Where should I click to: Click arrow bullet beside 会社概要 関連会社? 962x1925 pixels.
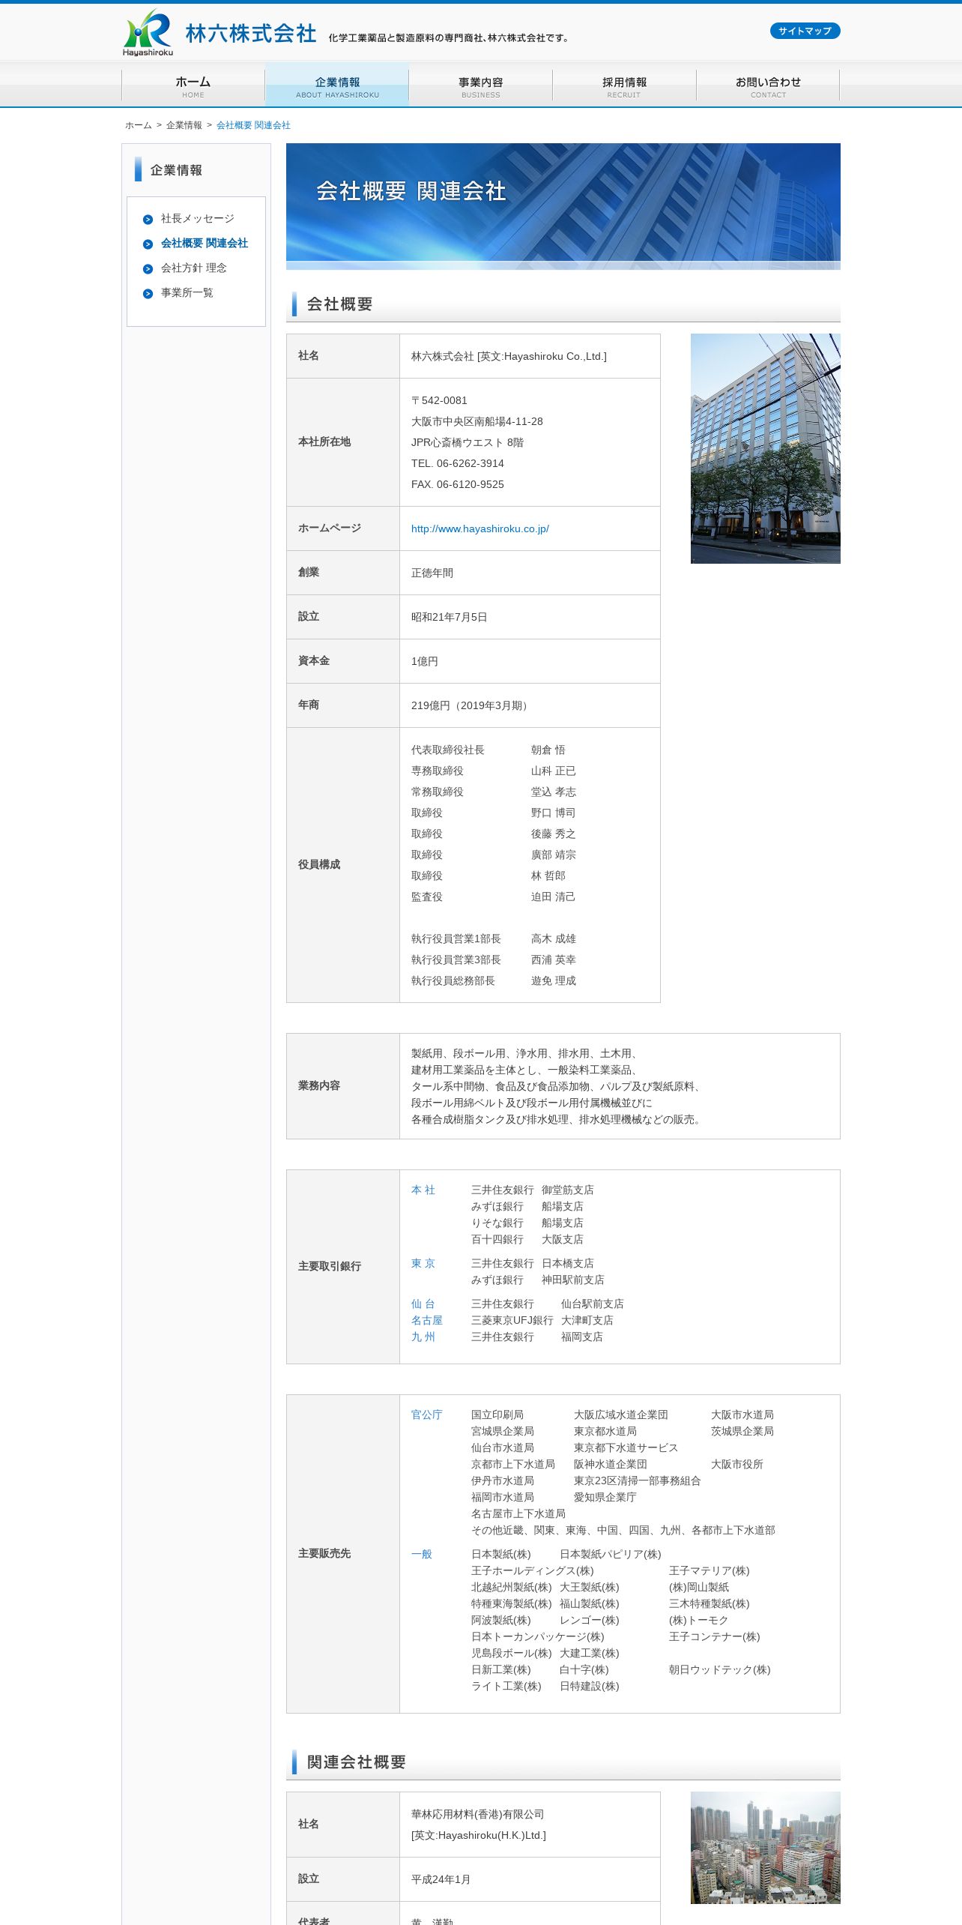coord(148,244)
